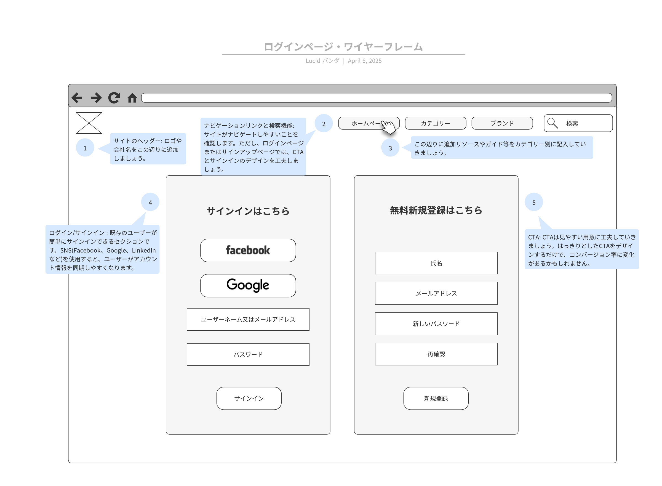
Task: Focus the ユーザーネーム又はメールアドレス field
Action: (x=248, y=319)
